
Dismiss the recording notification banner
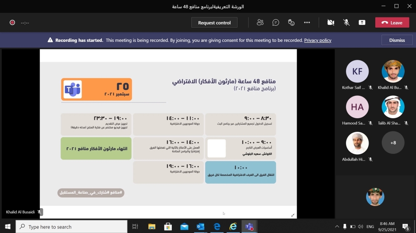pyautogui.click(x=397, y=40)
